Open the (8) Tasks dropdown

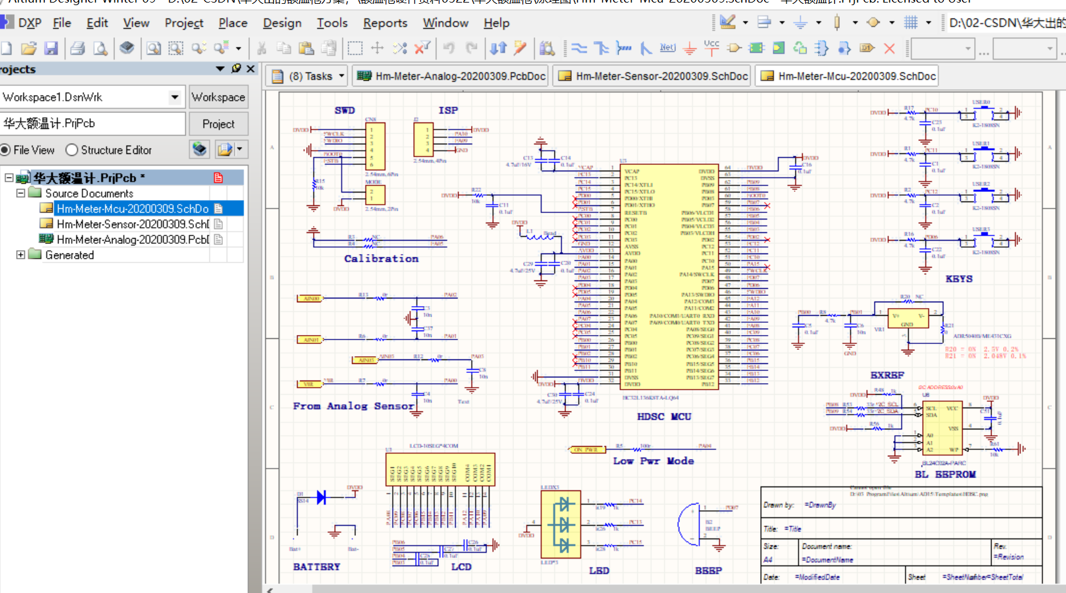(x=308, y=76)
